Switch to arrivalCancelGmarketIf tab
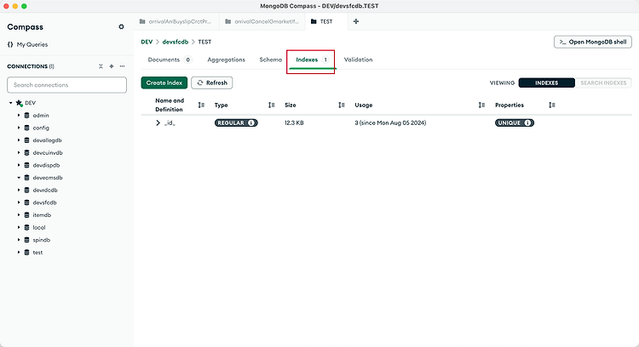639x347 pixels. [x=262, y=21]
